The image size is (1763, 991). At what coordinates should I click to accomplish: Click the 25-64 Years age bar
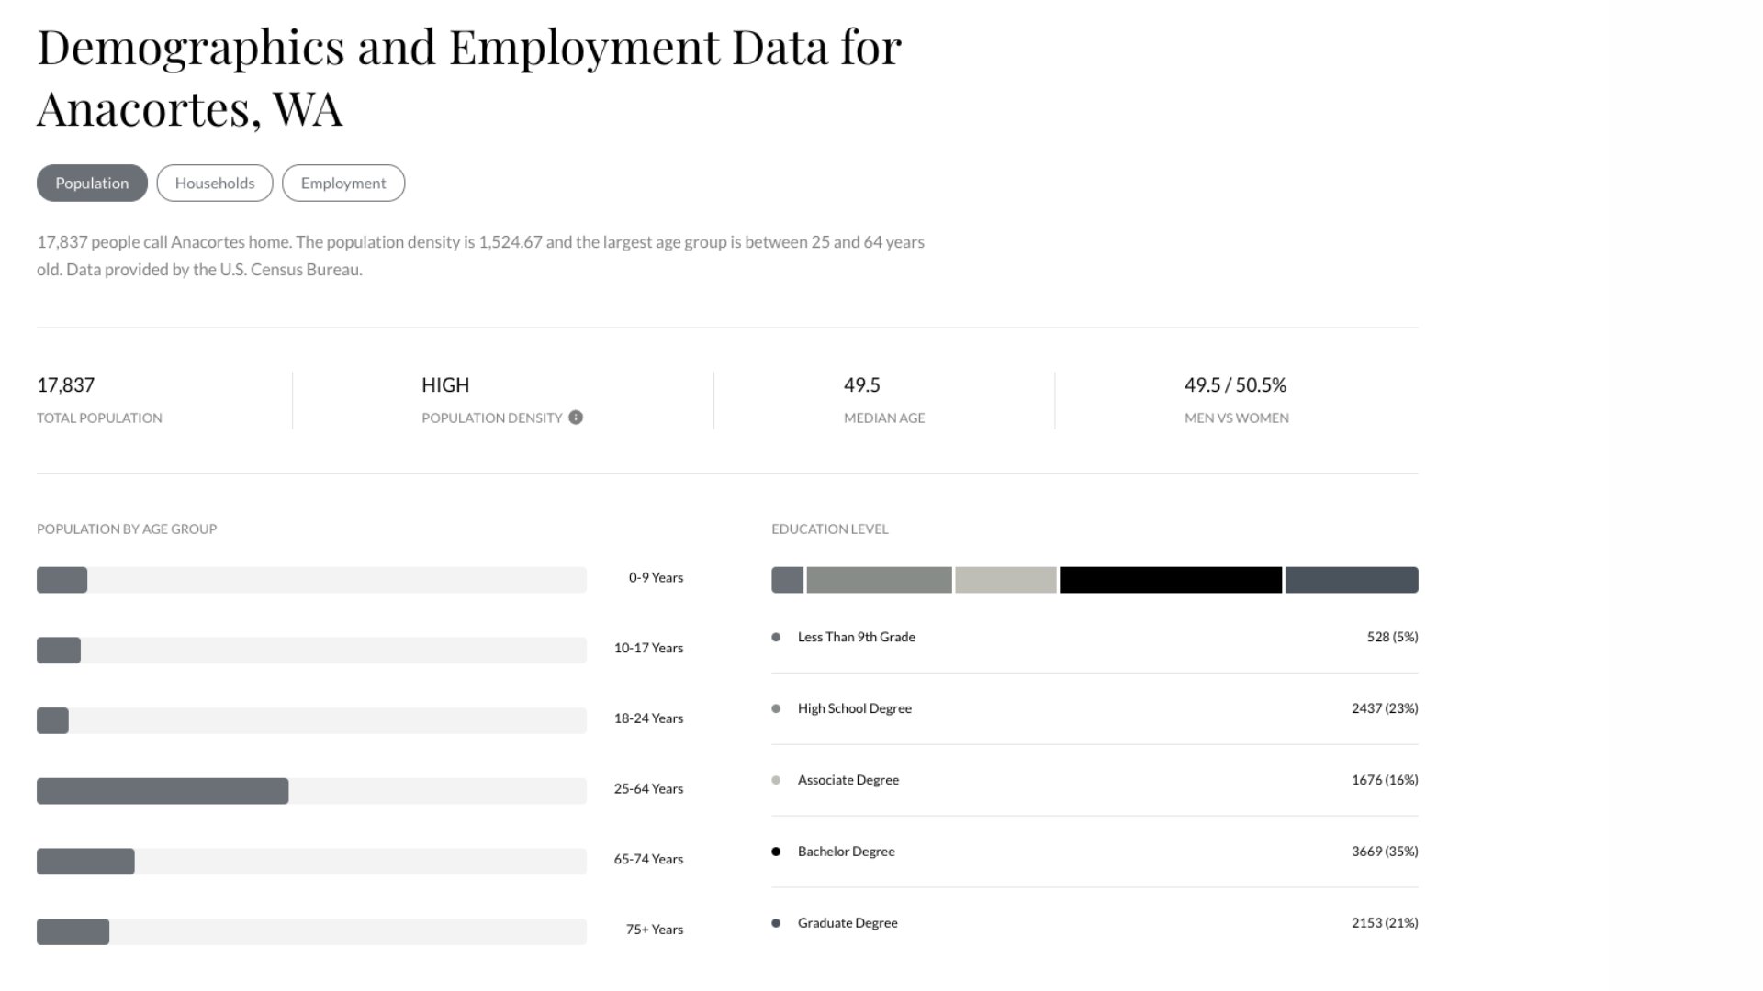pos(163,791)
